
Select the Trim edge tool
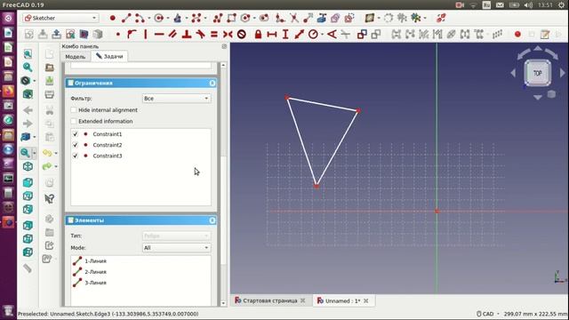click(294, 18)
